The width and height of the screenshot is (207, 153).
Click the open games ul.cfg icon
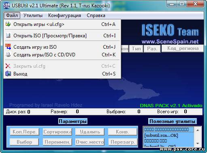point(8,24)
